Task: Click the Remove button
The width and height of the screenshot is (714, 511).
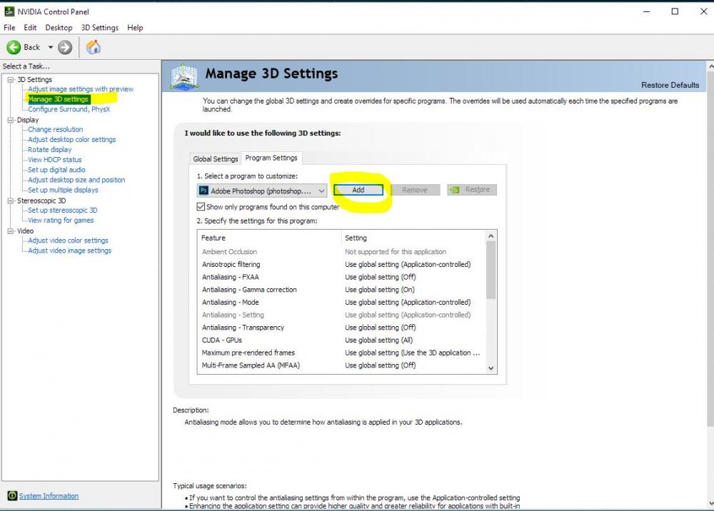Action: [415, 190]
